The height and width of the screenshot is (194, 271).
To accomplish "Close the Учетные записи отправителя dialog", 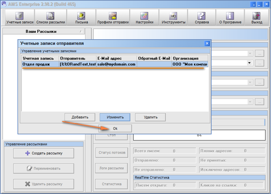I will [x=207, y=43].
